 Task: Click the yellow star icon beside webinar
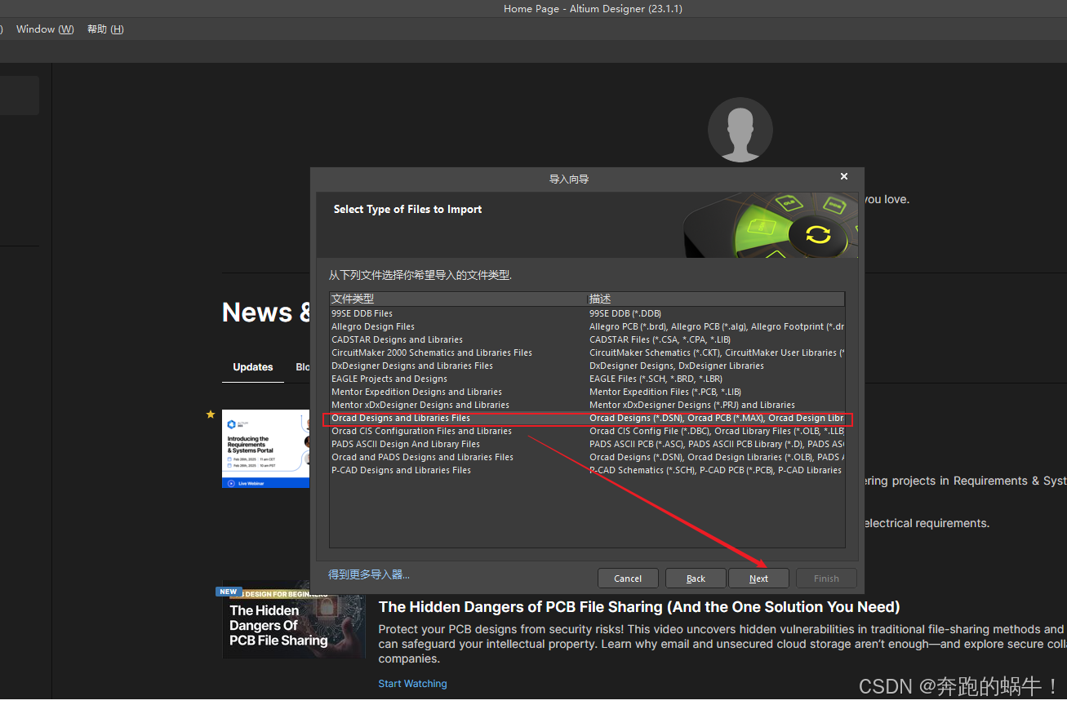click(210, 415)
